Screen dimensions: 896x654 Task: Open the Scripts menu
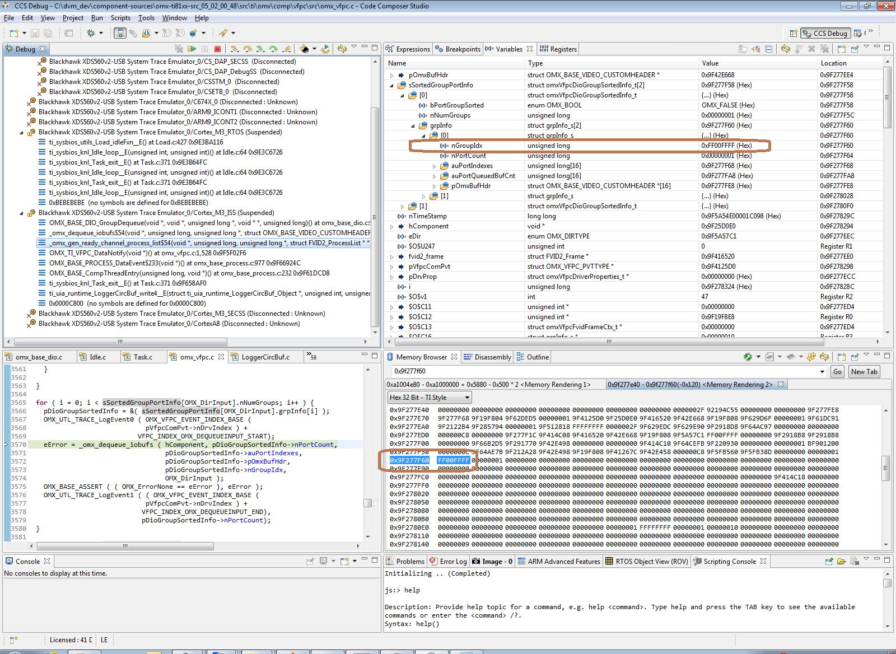(120, 18)
